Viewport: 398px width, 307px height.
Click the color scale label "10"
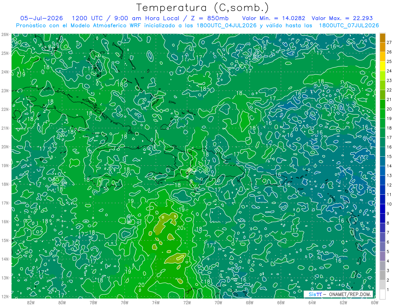pyautogui.click(x=389, y=204)
